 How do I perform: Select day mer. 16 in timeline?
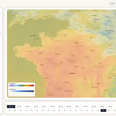[36, 106]
